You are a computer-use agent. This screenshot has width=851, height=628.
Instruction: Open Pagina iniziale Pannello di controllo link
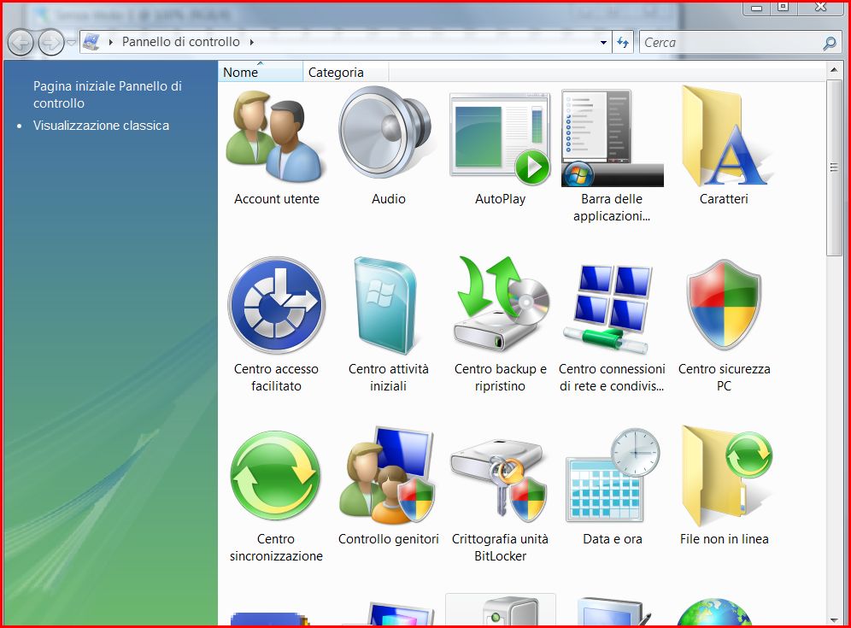tap(108, 95)
